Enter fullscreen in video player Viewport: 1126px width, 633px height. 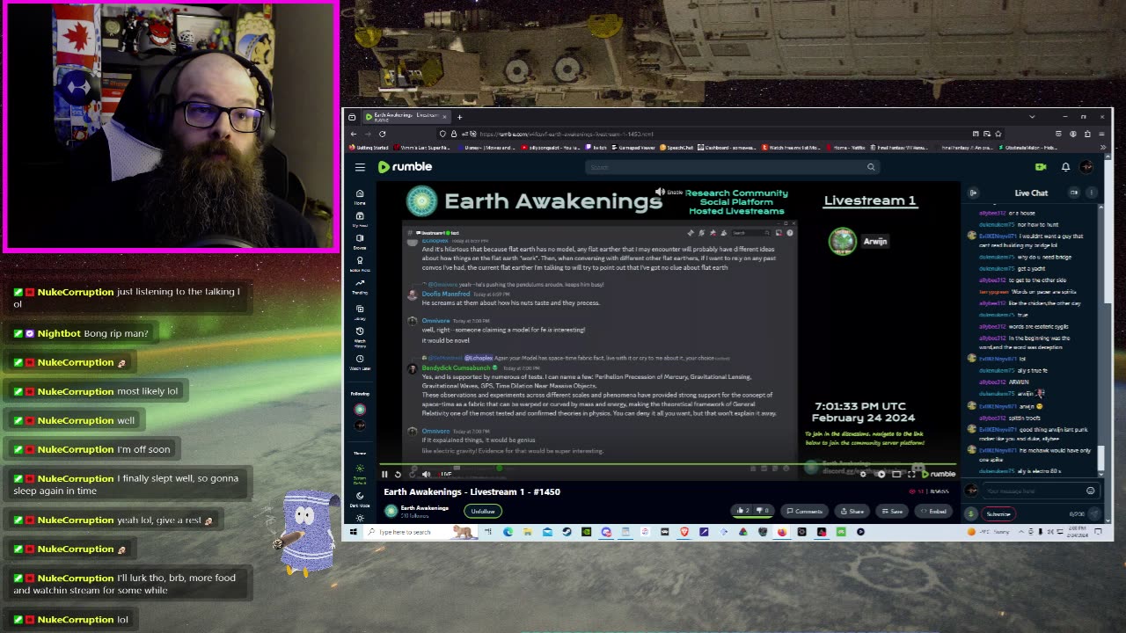[x=912, y=474]
